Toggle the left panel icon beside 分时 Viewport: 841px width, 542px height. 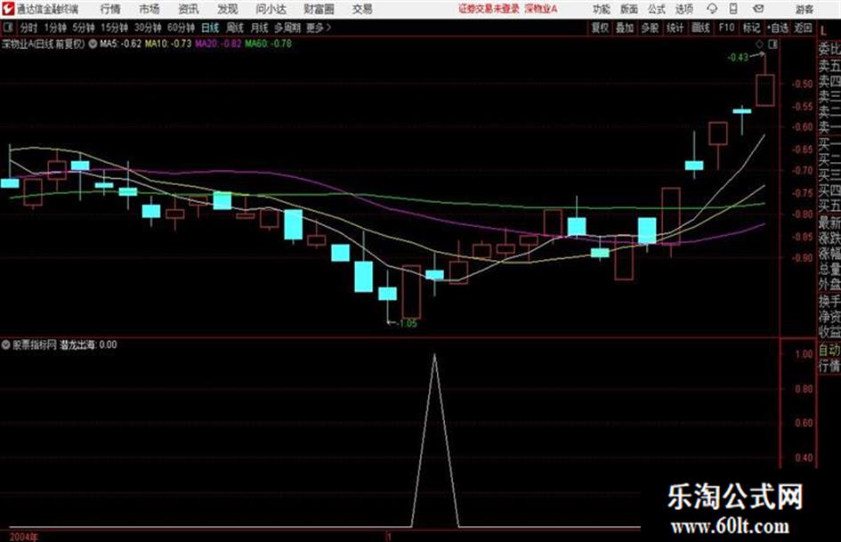[x=7, y=28]
